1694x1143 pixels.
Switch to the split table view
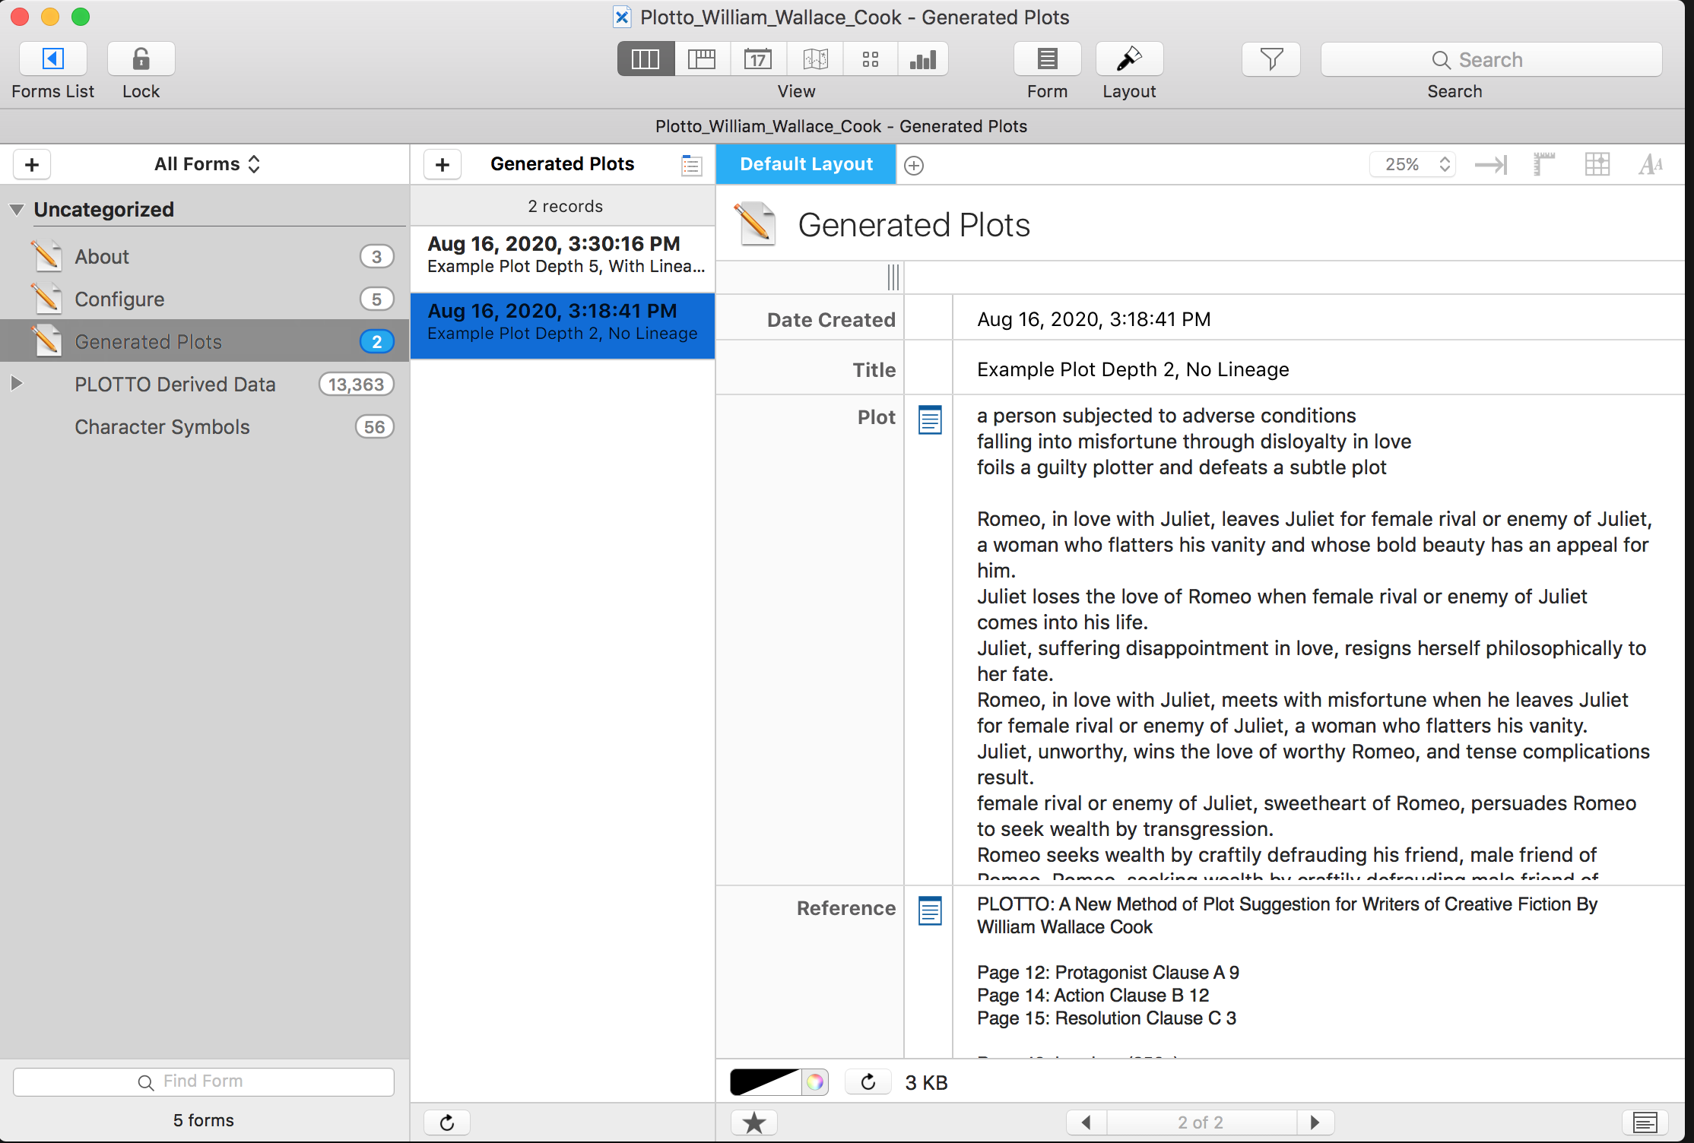click(x=702, y=59)
